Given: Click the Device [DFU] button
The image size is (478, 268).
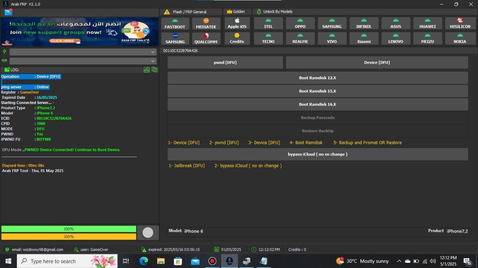Looking at the screenshot, I should click(x=377, y=63).
